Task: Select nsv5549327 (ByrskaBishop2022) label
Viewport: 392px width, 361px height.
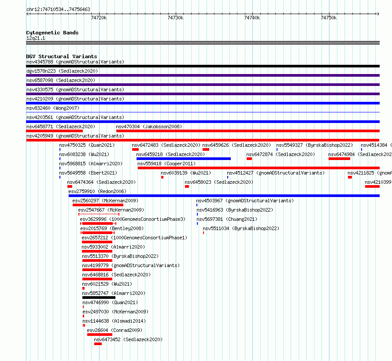Action: pyautogui.click(x=314, y=145)
